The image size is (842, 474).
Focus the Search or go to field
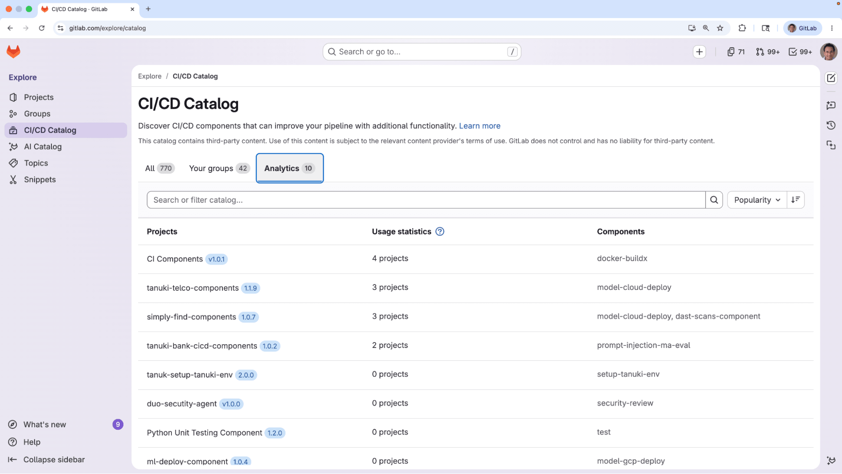[x=422, y=52]
